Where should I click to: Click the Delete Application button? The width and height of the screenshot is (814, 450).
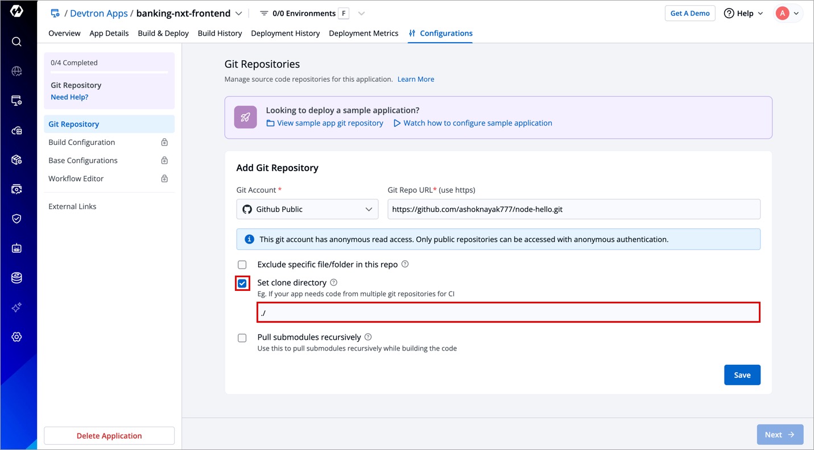[x=109, y=436]
